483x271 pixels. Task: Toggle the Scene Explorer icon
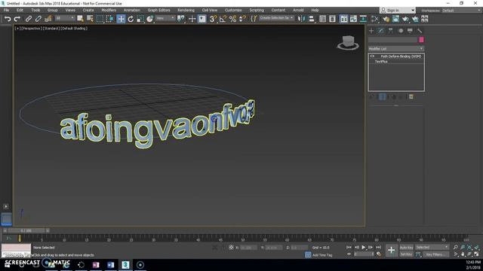[322, 19]
